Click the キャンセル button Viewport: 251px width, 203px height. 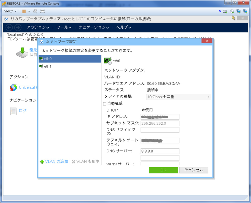click(x=194, y=170)
